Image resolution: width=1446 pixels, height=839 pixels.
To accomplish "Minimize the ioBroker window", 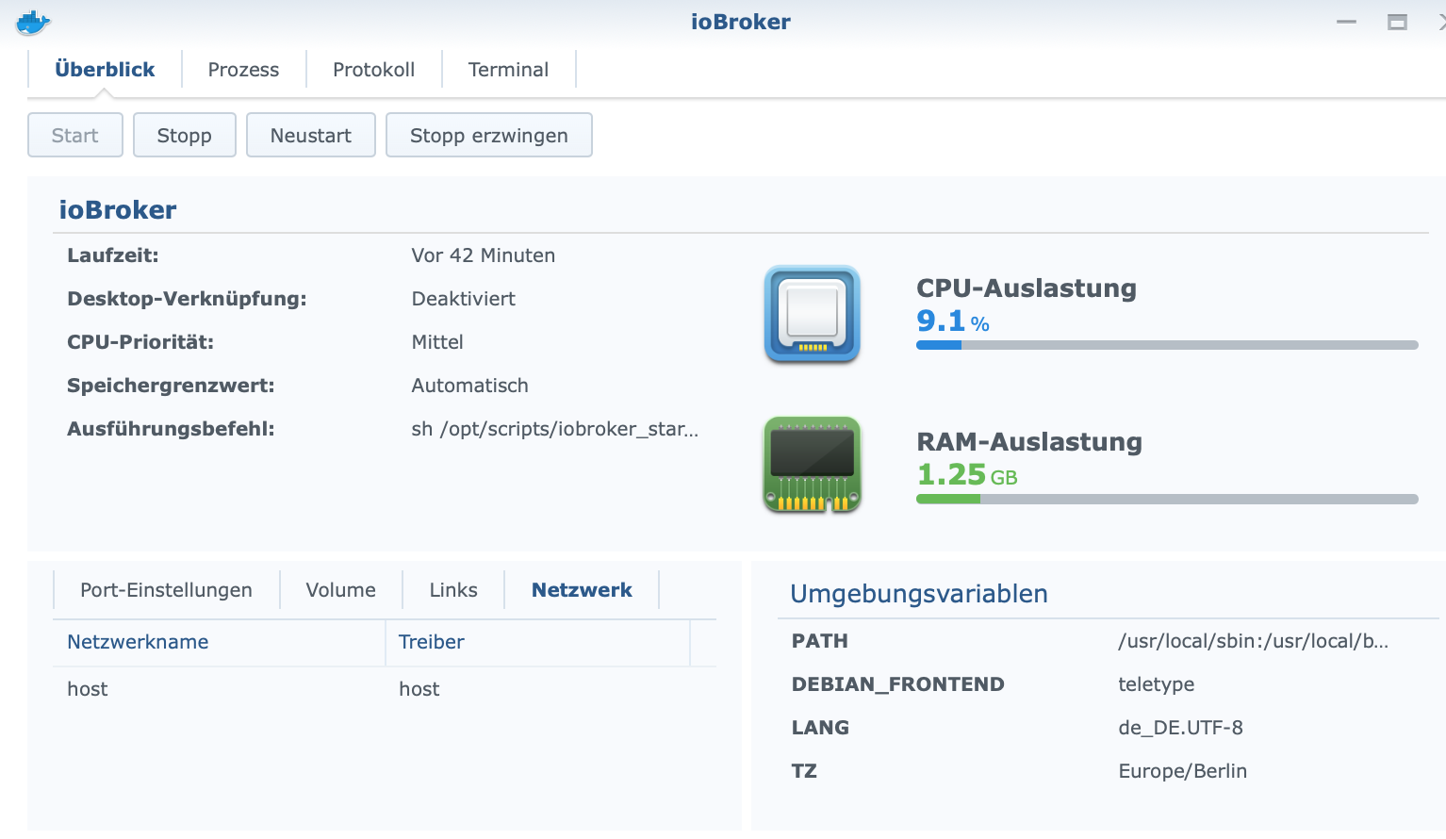I will [x=1346, y=22].
